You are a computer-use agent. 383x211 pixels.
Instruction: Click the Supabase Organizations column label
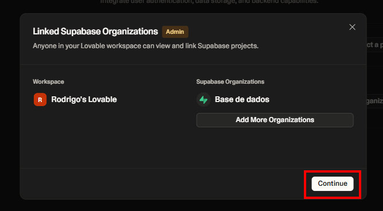230,82
